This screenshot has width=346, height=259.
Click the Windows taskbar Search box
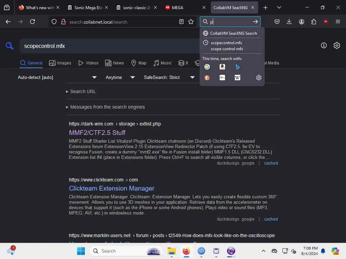pyautogui.click(x=126, y=251)
